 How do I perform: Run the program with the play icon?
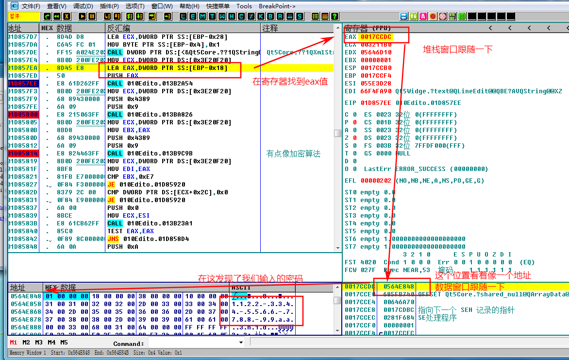(83, 17)
